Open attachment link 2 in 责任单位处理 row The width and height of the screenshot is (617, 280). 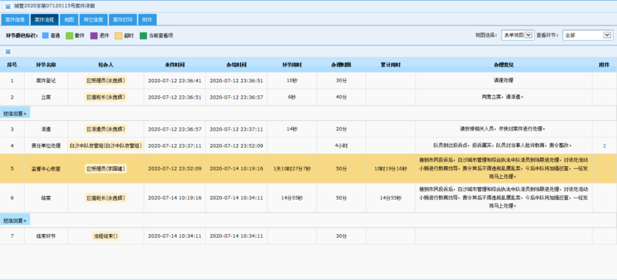tap(604, 146)
